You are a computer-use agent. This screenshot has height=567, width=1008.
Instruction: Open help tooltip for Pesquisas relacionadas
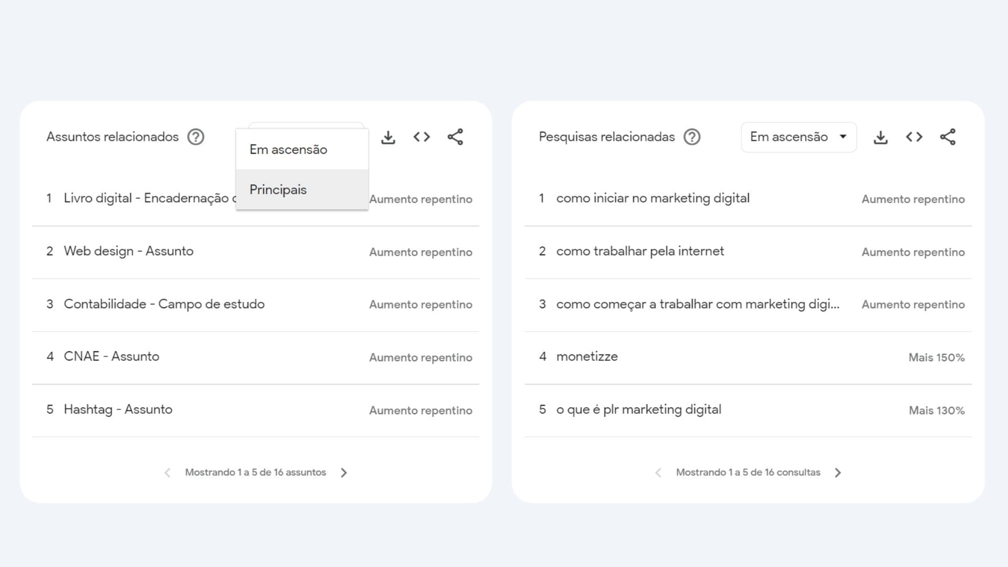(x=692, y=137)
